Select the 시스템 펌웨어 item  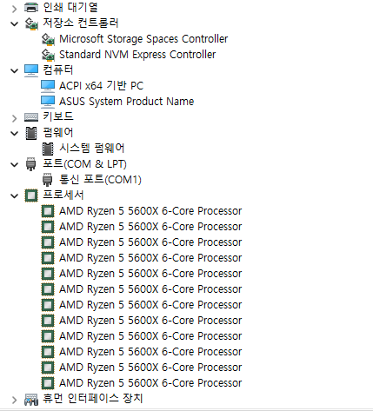(91, 149)
